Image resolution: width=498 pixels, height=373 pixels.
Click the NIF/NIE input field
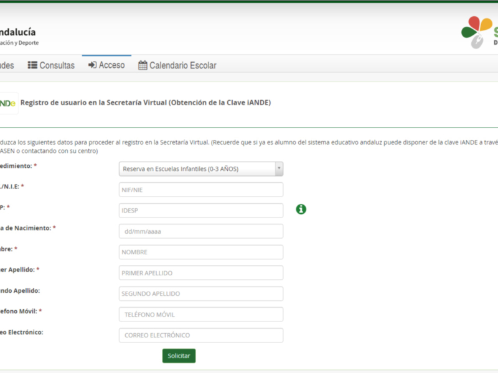point(200,190)
